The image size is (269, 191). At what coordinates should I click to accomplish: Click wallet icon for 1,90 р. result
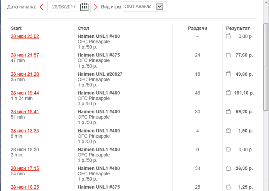point(229,131)
